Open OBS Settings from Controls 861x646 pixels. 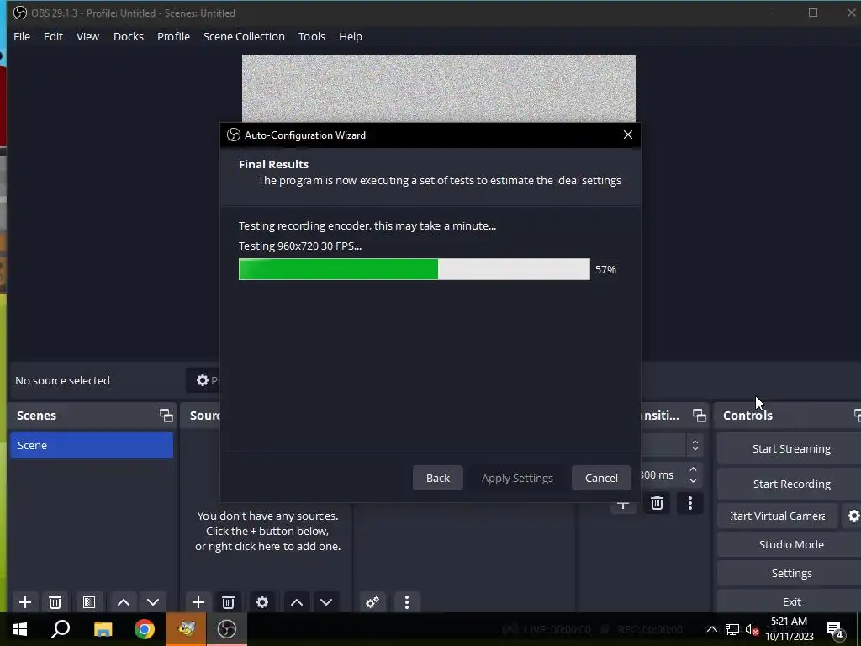point(790,573)
